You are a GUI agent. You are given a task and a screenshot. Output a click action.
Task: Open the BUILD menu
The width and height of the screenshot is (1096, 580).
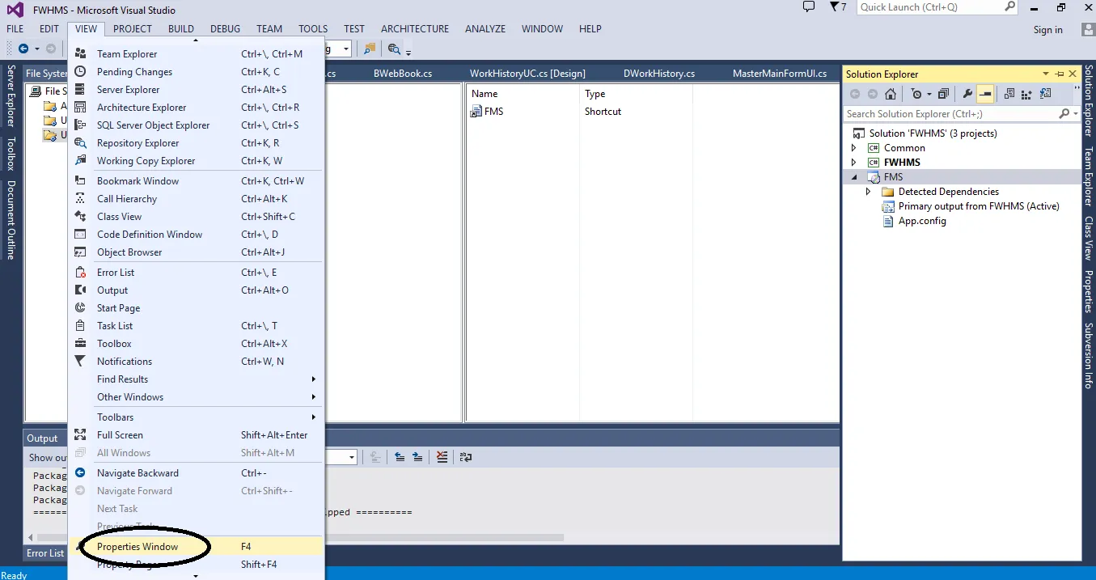(x=181, y=29)
